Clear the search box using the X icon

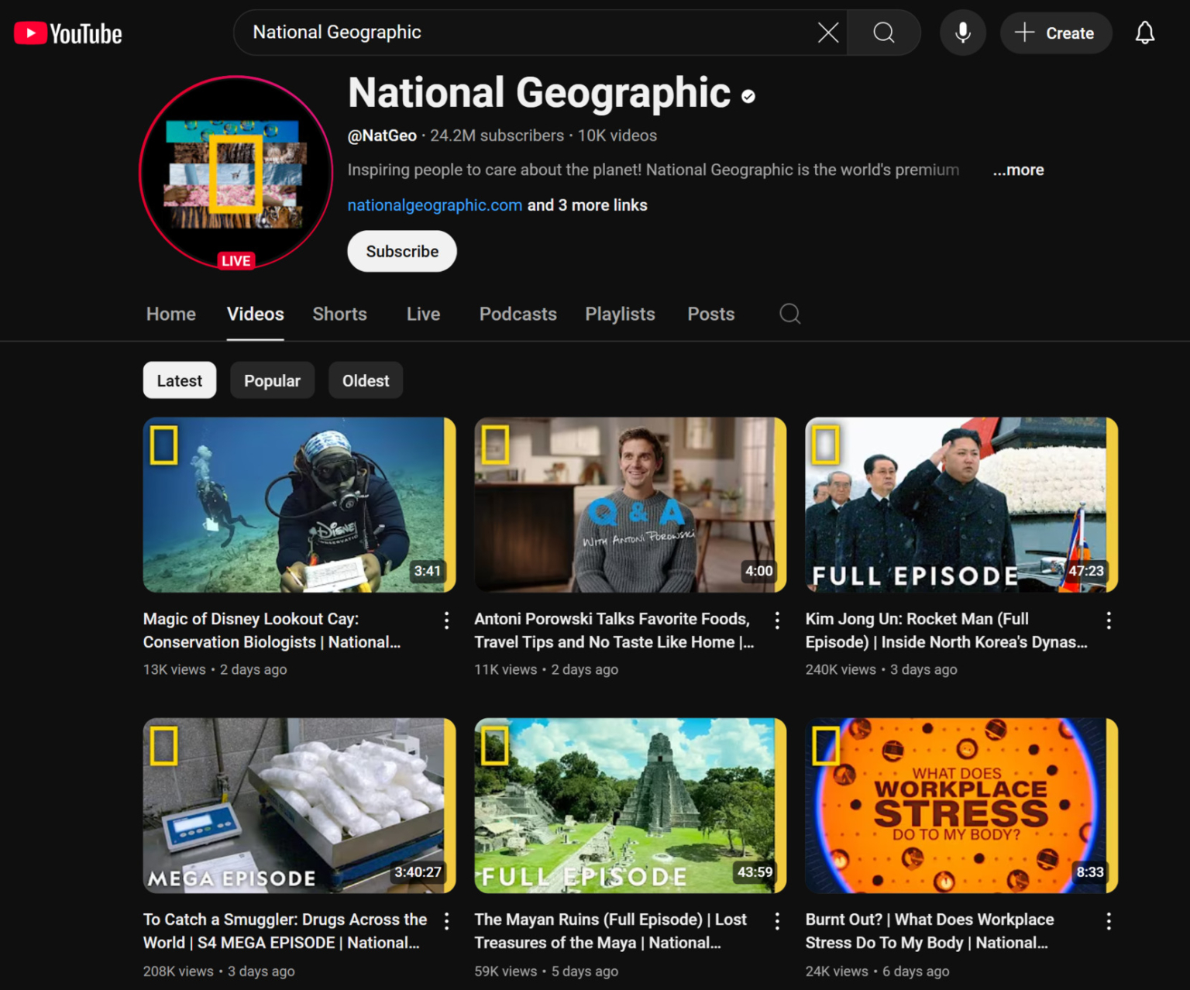[827, 33]
